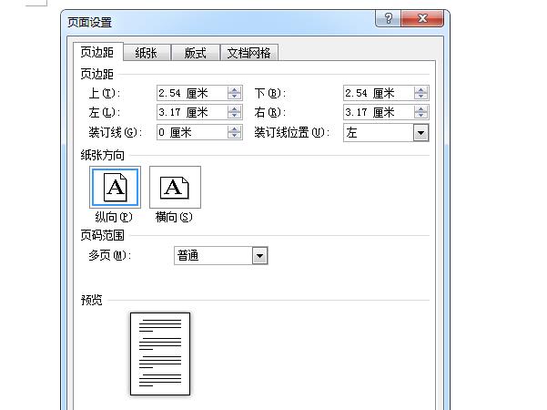Open the 纸张 tab
547x410 pixels.
click(x=146, y=53)
